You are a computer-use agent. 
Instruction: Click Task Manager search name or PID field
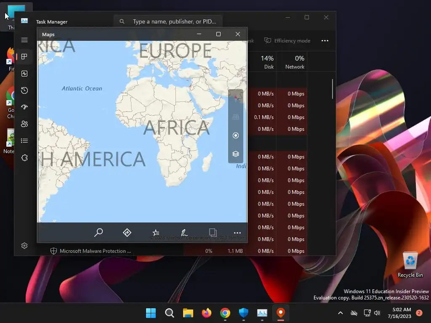168,21
